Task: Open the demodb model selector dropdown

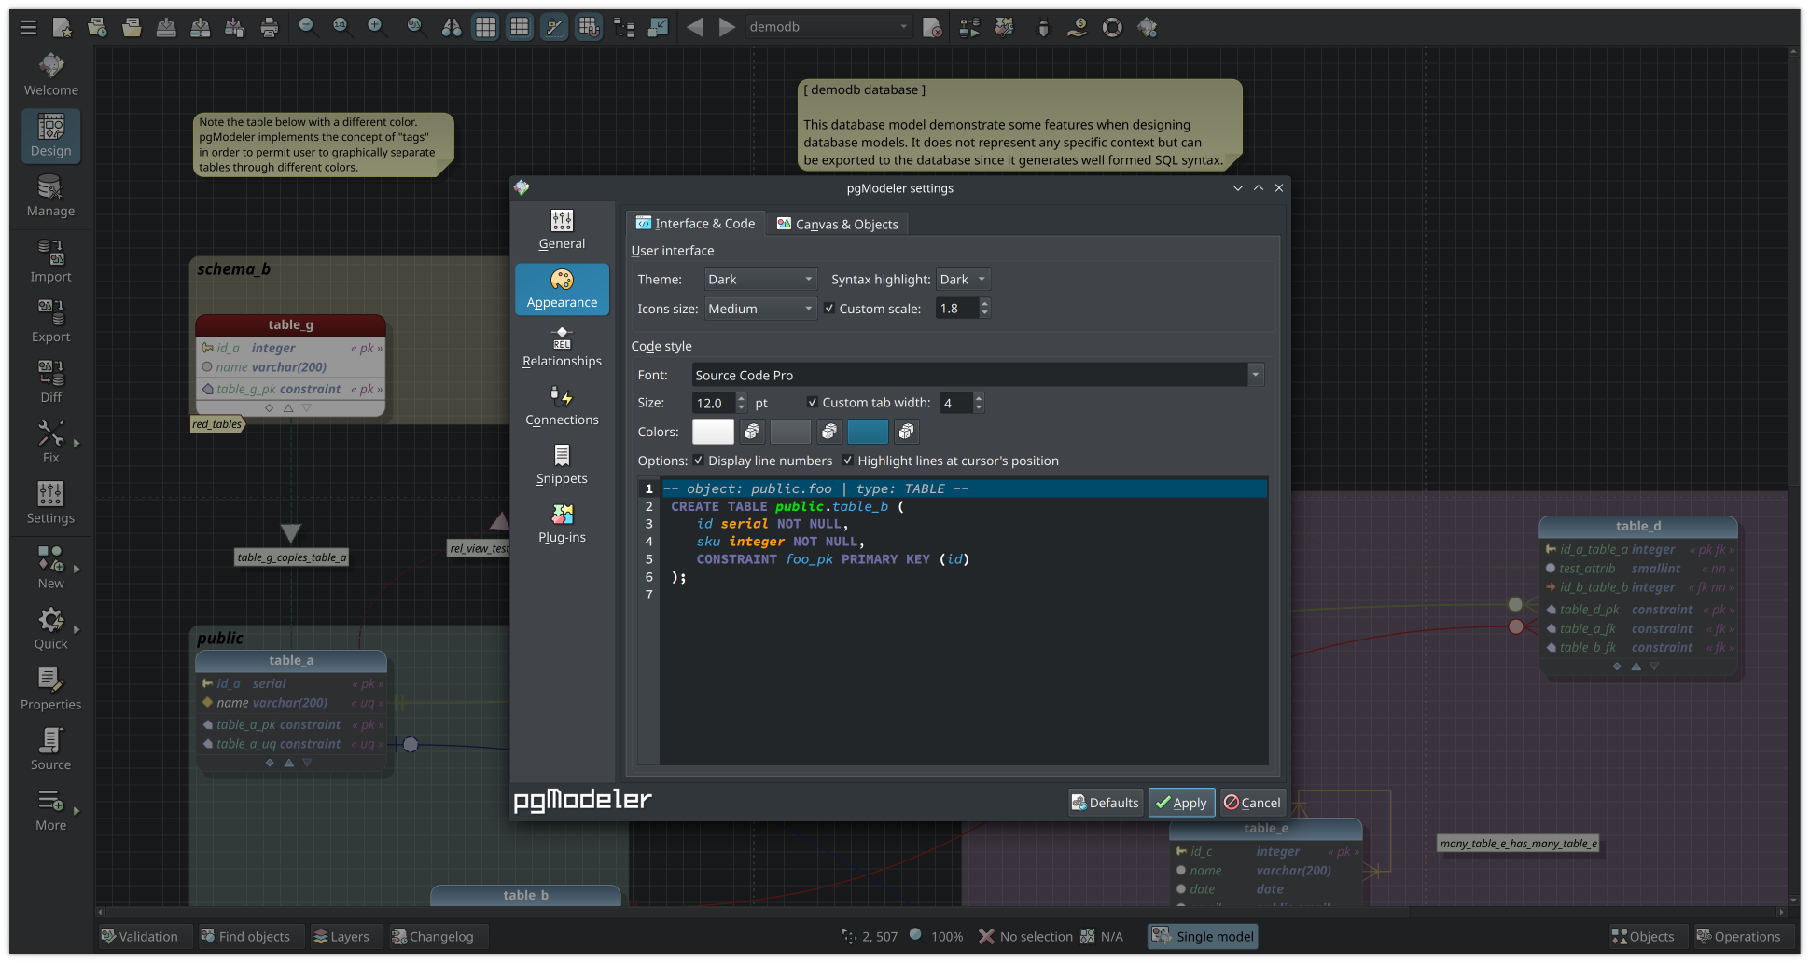Action: (828, 27)
